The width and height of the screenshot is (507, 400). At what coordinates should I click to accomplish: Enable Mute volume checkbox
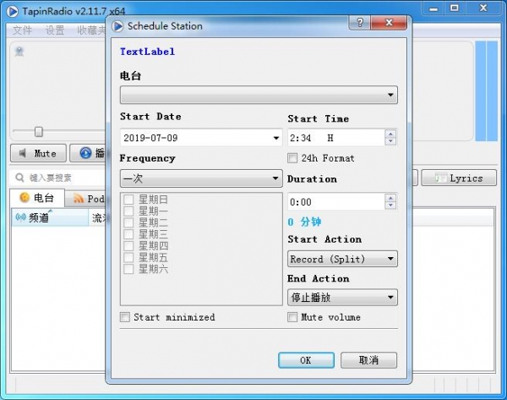pyautogui.click(x=292, y=317)
